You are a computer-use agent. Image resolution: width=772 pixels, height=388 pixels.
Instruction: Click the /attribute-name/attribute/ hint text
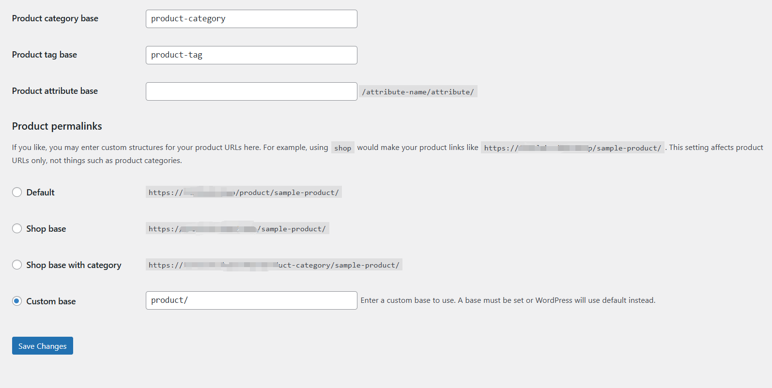point(418,91)
